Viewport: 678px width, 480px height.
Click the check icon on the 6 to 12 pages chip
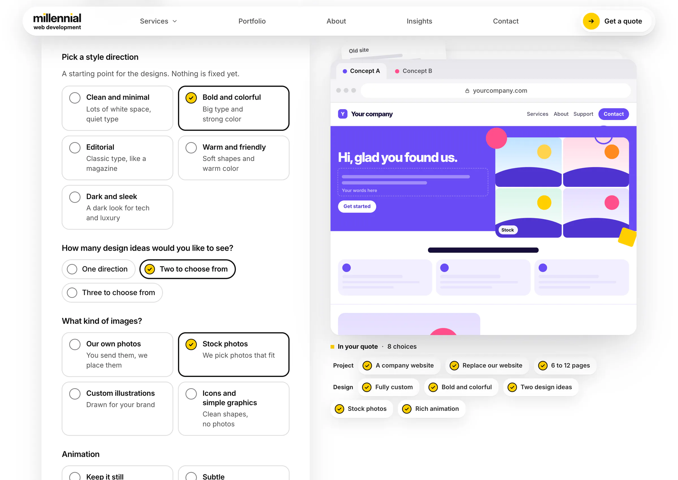[x=542, y=366]
